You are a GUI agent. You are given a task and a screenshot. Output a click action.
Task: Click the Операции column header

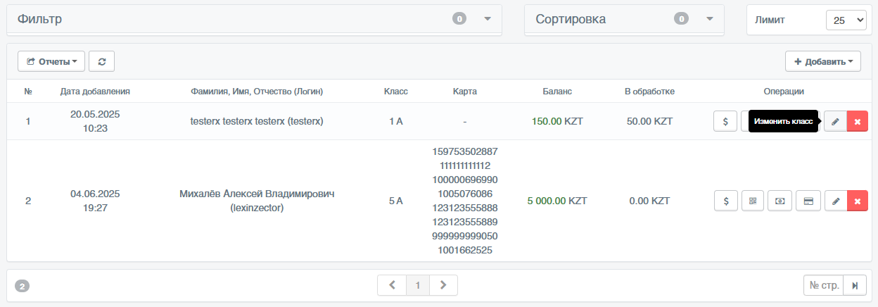click(784, 92)
